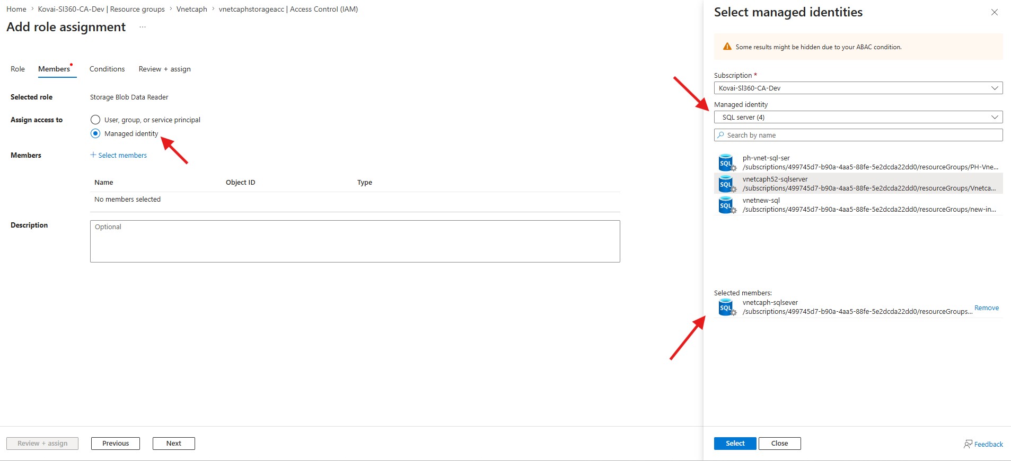Image resolution: width=1011 pixels, height=461 pixels.
Task: Open the Feedback link
Action: click(988, 444)
